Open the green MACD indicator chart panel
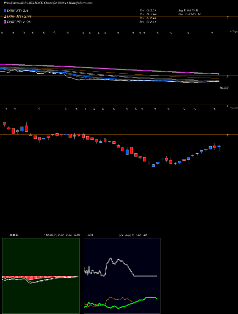Viewport: 238px width, 314px height. (40, 276)
